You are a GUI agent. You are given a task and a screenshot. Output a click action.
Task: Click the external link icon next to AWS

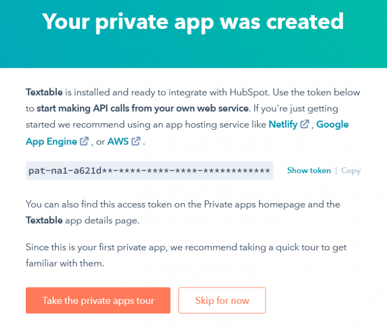(136, 141)
